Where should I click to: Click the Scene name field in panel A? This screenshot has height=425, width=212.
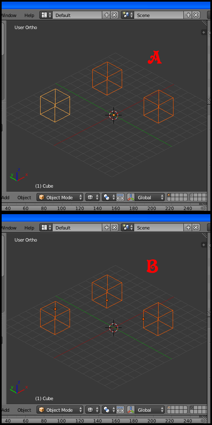159,15
